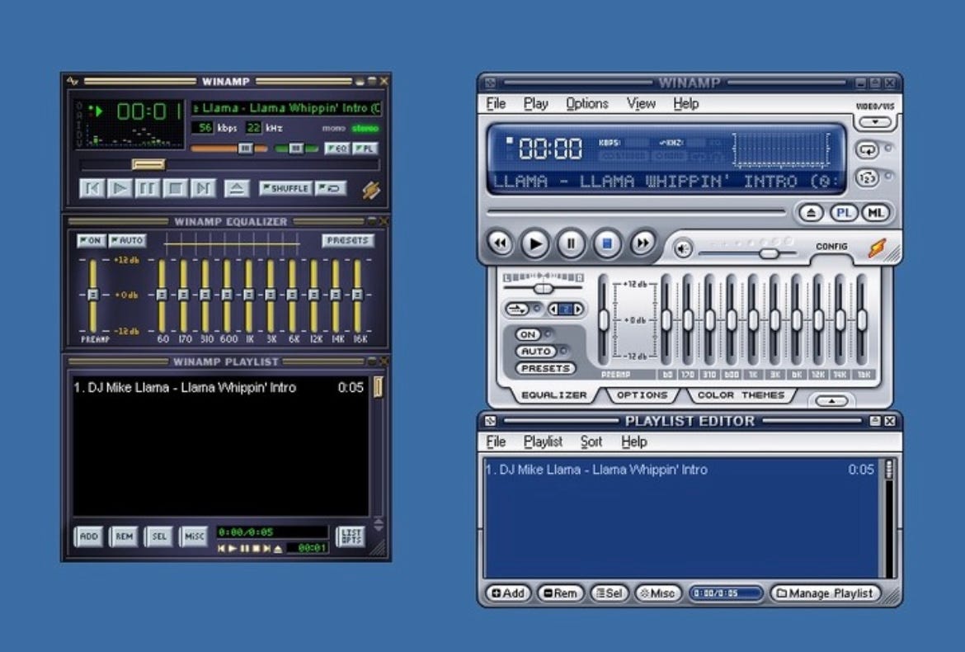This screenshot has height=652, width=965.
Task: Click the PREAMP slider in classic Winamp Equalizer
Action: (93, 295)
